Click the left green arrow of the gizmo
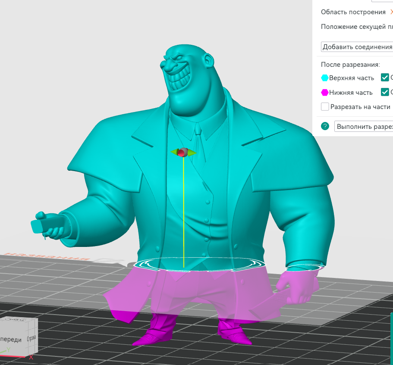 (174, 152)
